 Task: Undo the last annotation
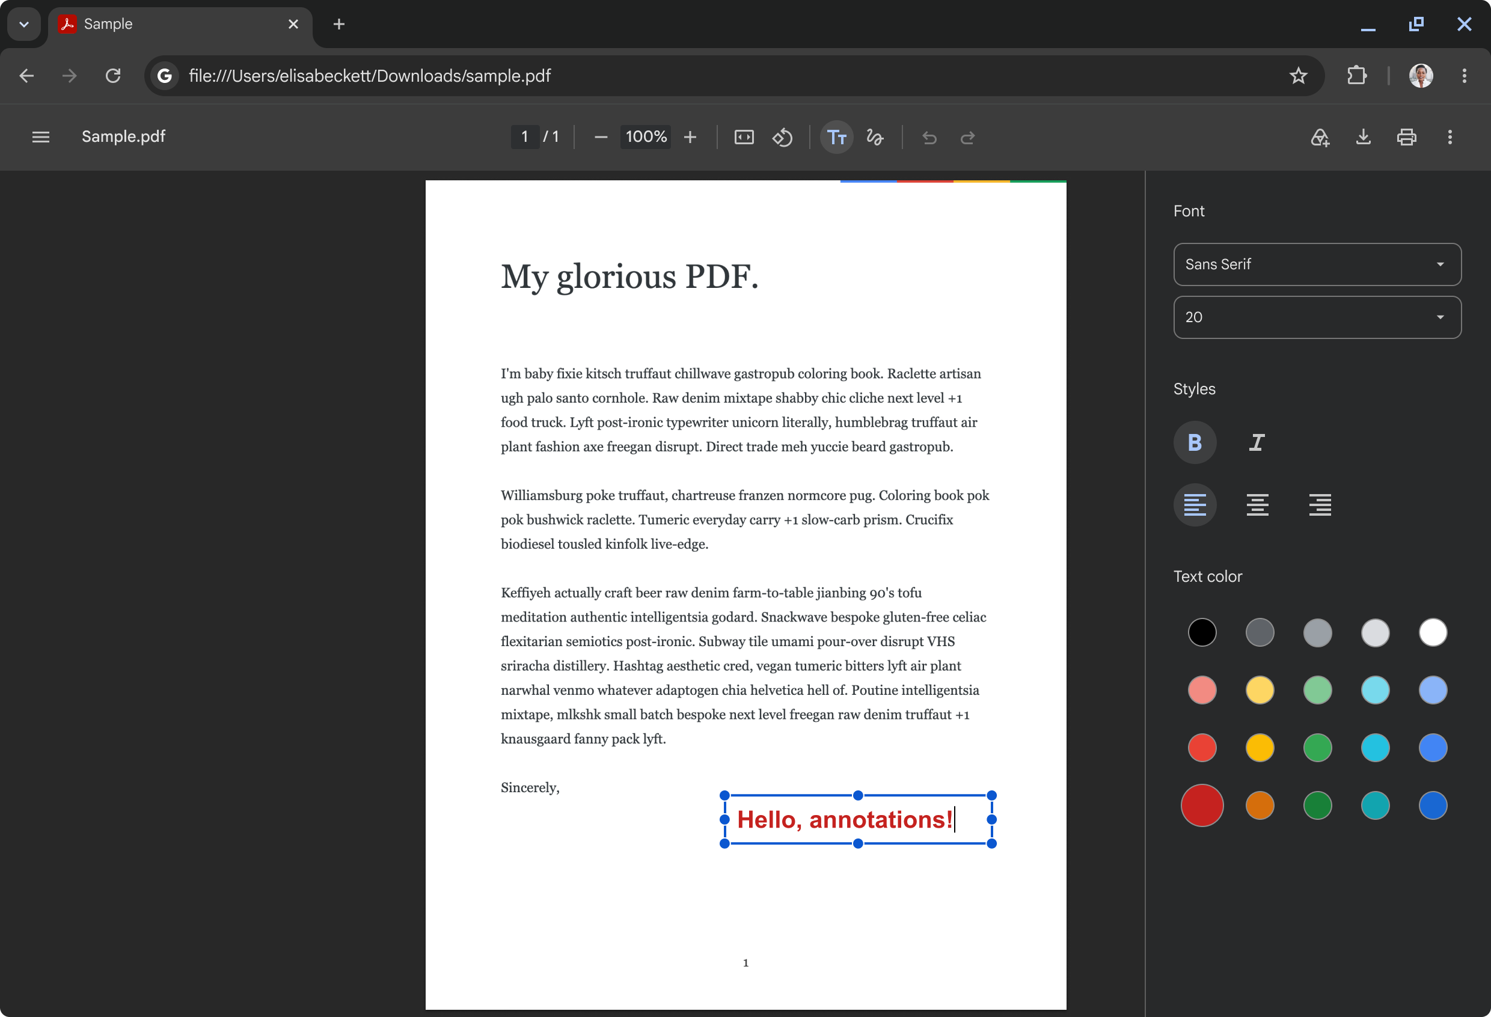click(x=929, y=136)
